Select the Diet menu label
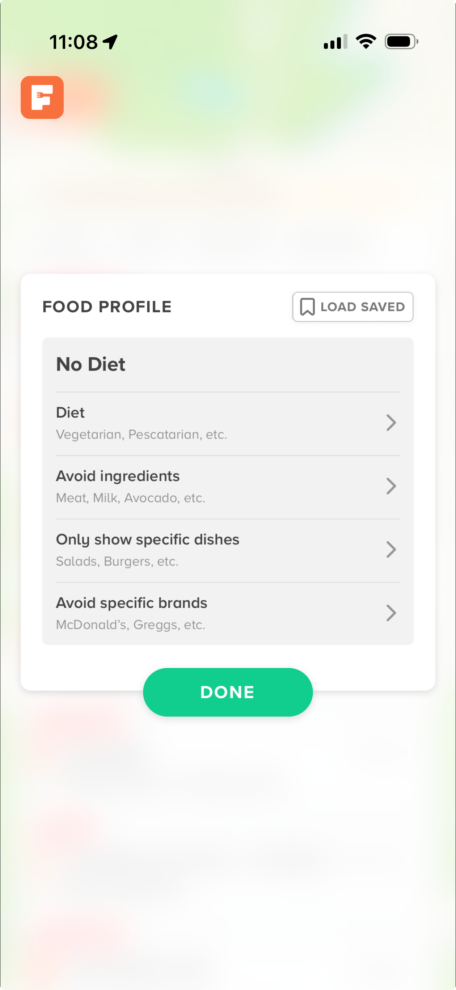 click(70, 412)
